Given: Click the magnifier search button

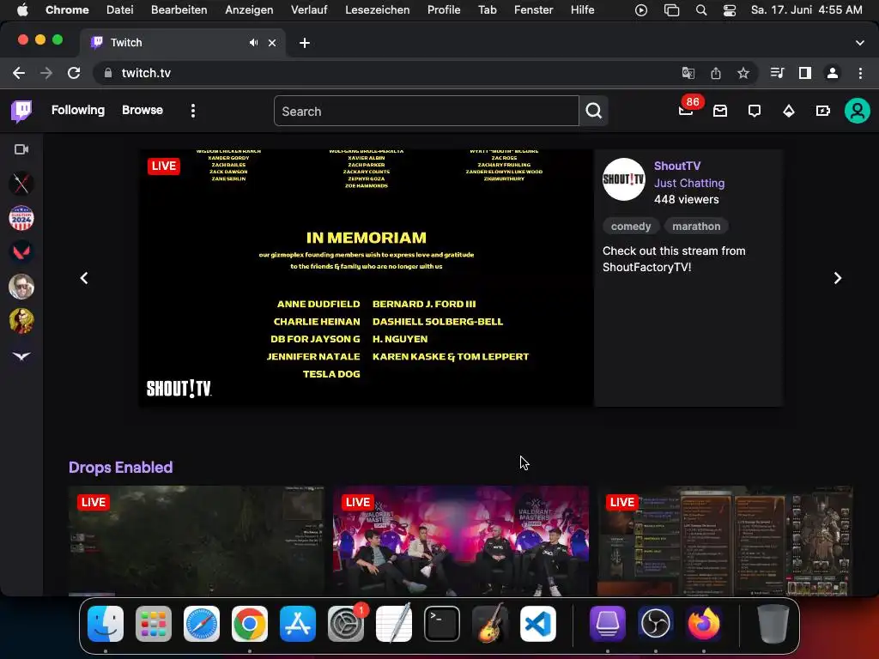Looking at the screenshot, I should pyautogui.click(x=594, y=111).
